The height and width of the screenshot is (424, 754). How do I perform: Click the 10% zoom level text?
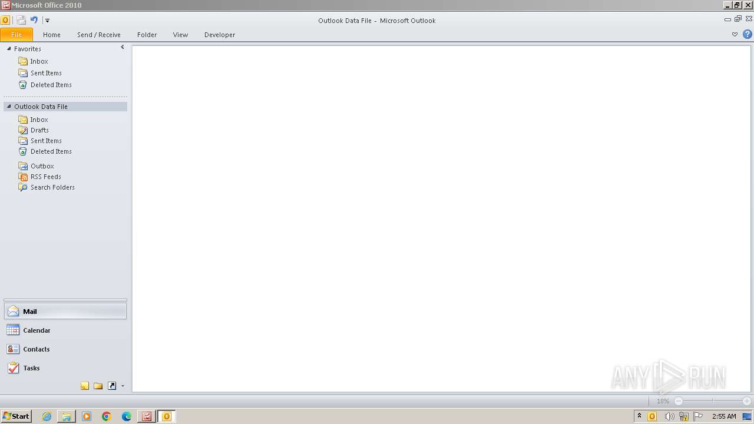(663, 401)
